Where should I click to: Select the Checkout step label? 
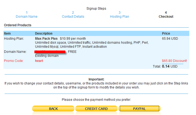tap(166, 17)
